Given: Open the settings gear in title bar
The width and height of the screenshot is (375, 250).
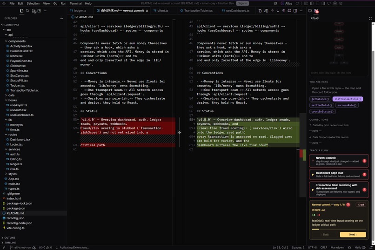Looking at the screenshot, I should coord(341,3).
